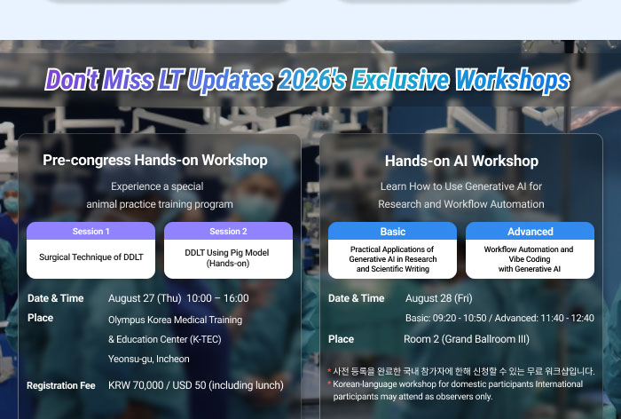Image resolution: width=621 pixels, height=419 pixels.
Task: Click 'participants may attend as observers only.' line
Action: [x=413, y=397]
